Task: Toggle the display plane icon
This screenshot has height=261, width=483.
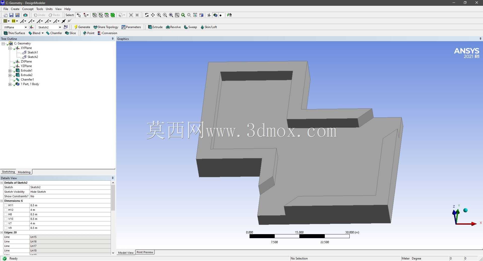Action: (209, 15)
